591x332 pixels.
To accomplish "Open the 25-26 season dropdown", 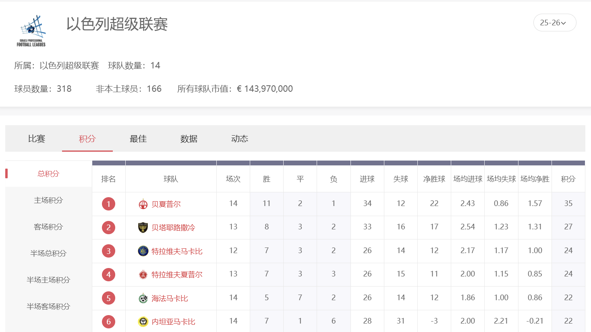I will [x=554, y=23].
